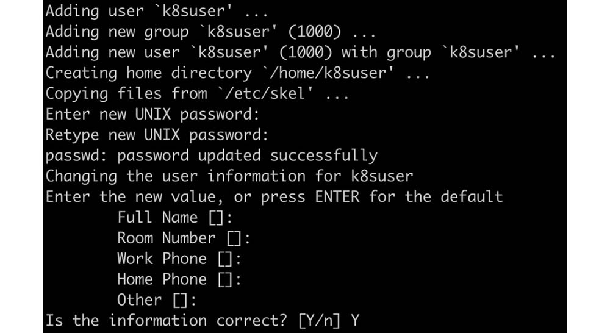Click 'password updated successfully' message

[x=248, y=156]
